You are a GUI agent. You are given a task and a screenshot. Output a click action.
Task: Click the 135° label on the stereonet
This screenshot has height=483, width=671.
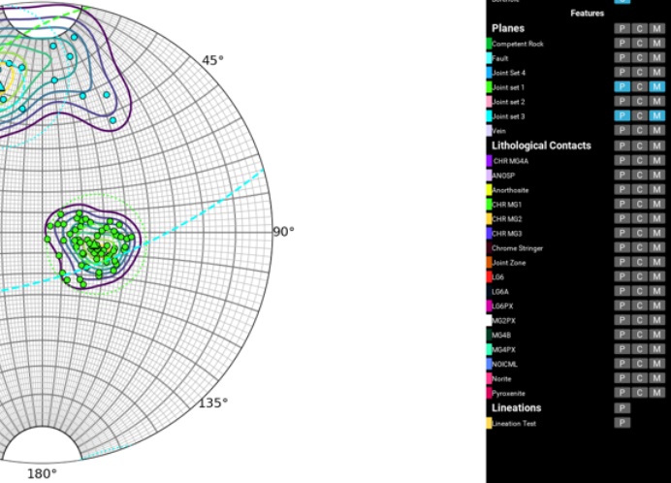[x=213, y=402]
